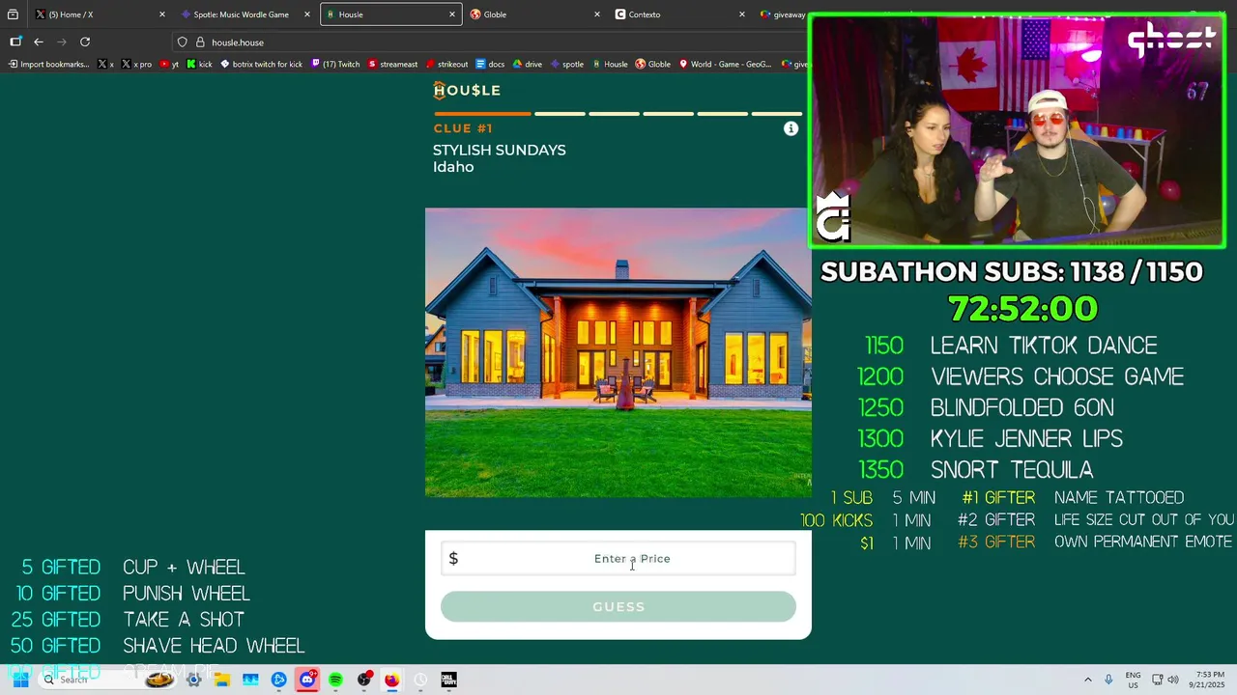1237x695 pixels.
Task: Click the browser back arrow
Action: [x=39, y=42]
